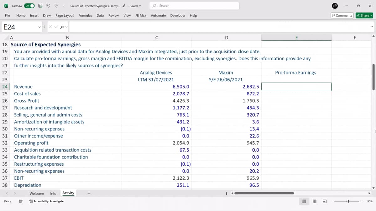Open the Data tab
Image resolution: width=376 pixels, height=211 pixels.
coord(100,15)
